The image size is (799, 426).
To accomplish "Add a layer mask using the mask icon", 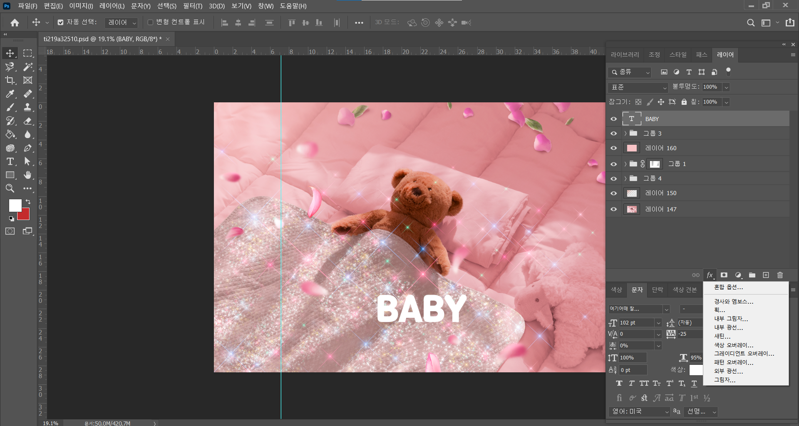I will [724, 275].
